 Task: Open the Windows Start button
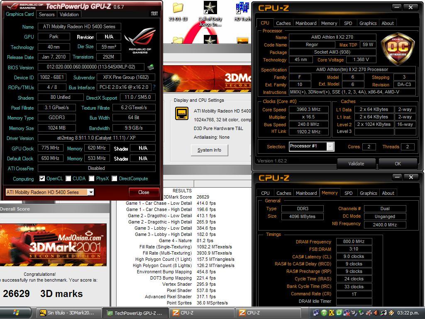click(x=16, y=313)
